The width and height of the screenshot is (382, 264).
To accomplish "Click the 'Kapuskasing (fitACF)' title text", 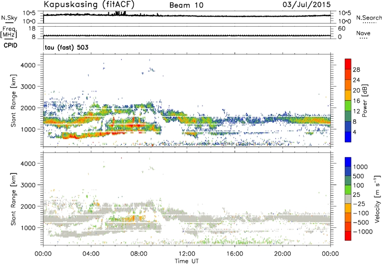I will 89,4.
